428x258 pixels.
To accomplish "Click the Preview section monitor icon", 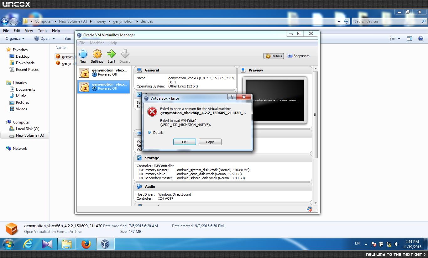I will click(x=243, y=70).
